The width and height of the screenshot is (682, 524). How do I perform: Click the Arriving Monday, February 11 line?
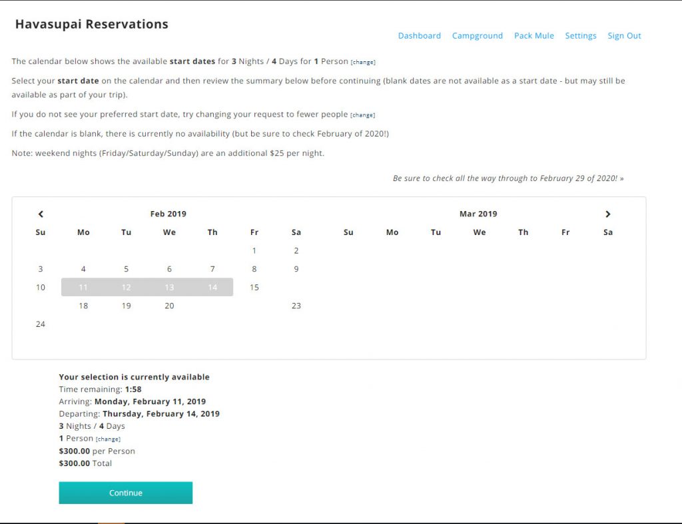coord(133,401)
